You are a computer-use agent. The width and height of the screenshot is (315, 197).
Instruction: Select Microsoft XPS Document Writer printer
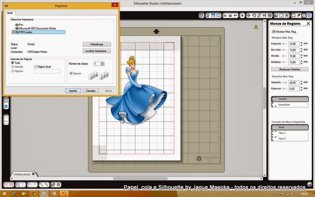pyautogui.click(x=36, y=28)
